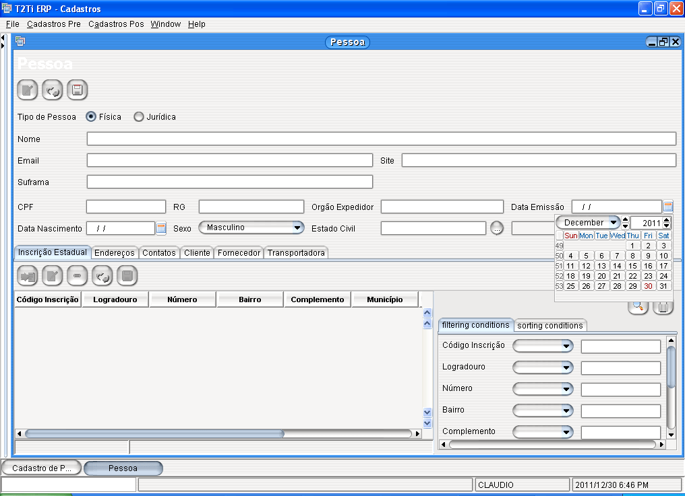The image size is (685, 496).
Task: Open the Cadastros Pre menu
Action: pyautogui.click(x=54, y=24)
